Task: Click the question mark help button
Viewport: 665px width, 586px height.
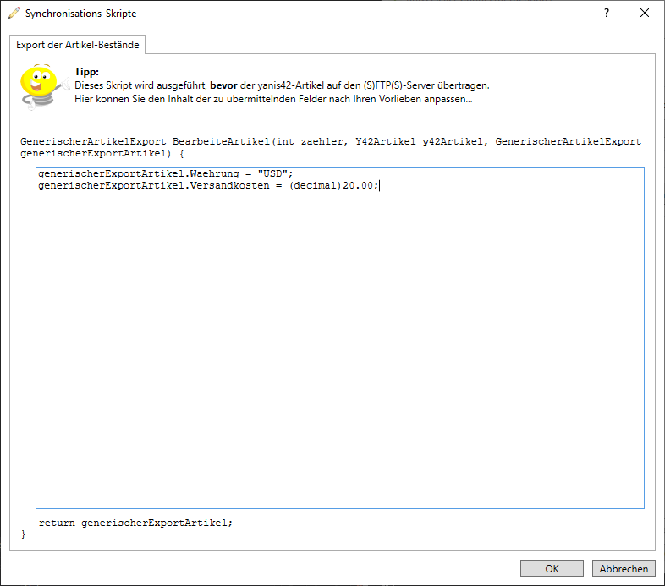Action: click(606, 14)
